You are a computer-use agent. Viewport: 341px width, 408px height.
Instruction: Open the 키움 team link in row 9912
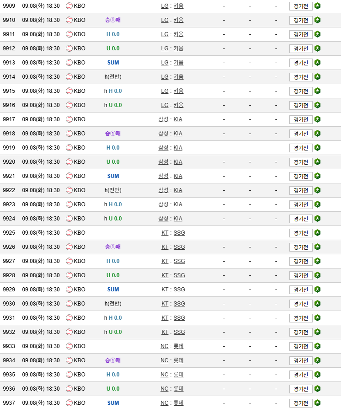(x=178, y=48)
